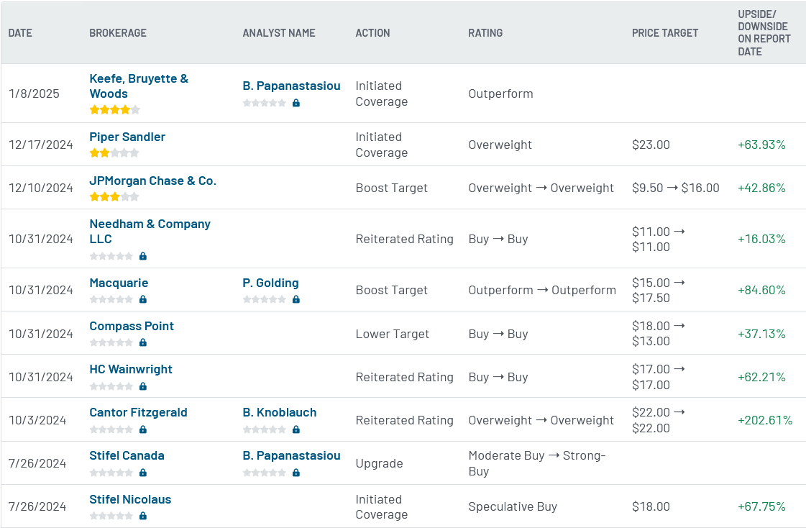Click the grey stars under Stifel Nicolaus

click(111, 516)
